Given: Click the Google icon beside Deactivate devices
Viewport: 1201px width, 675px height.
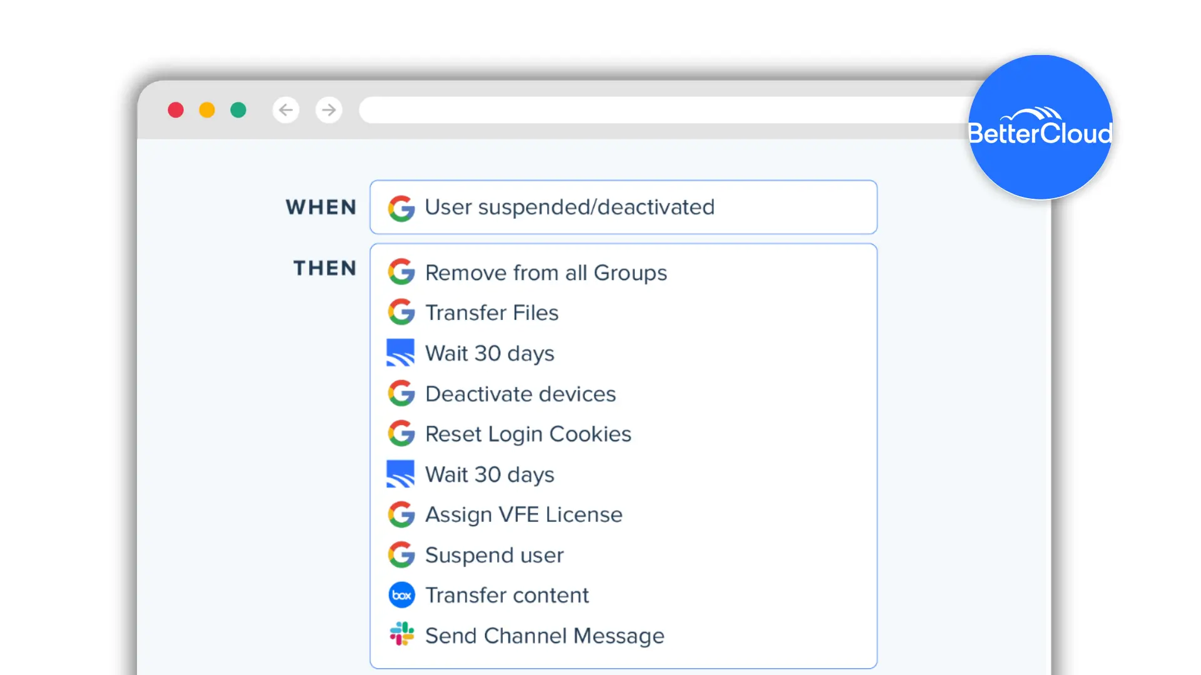Looking at the screenshot, I should click(401, 393).
